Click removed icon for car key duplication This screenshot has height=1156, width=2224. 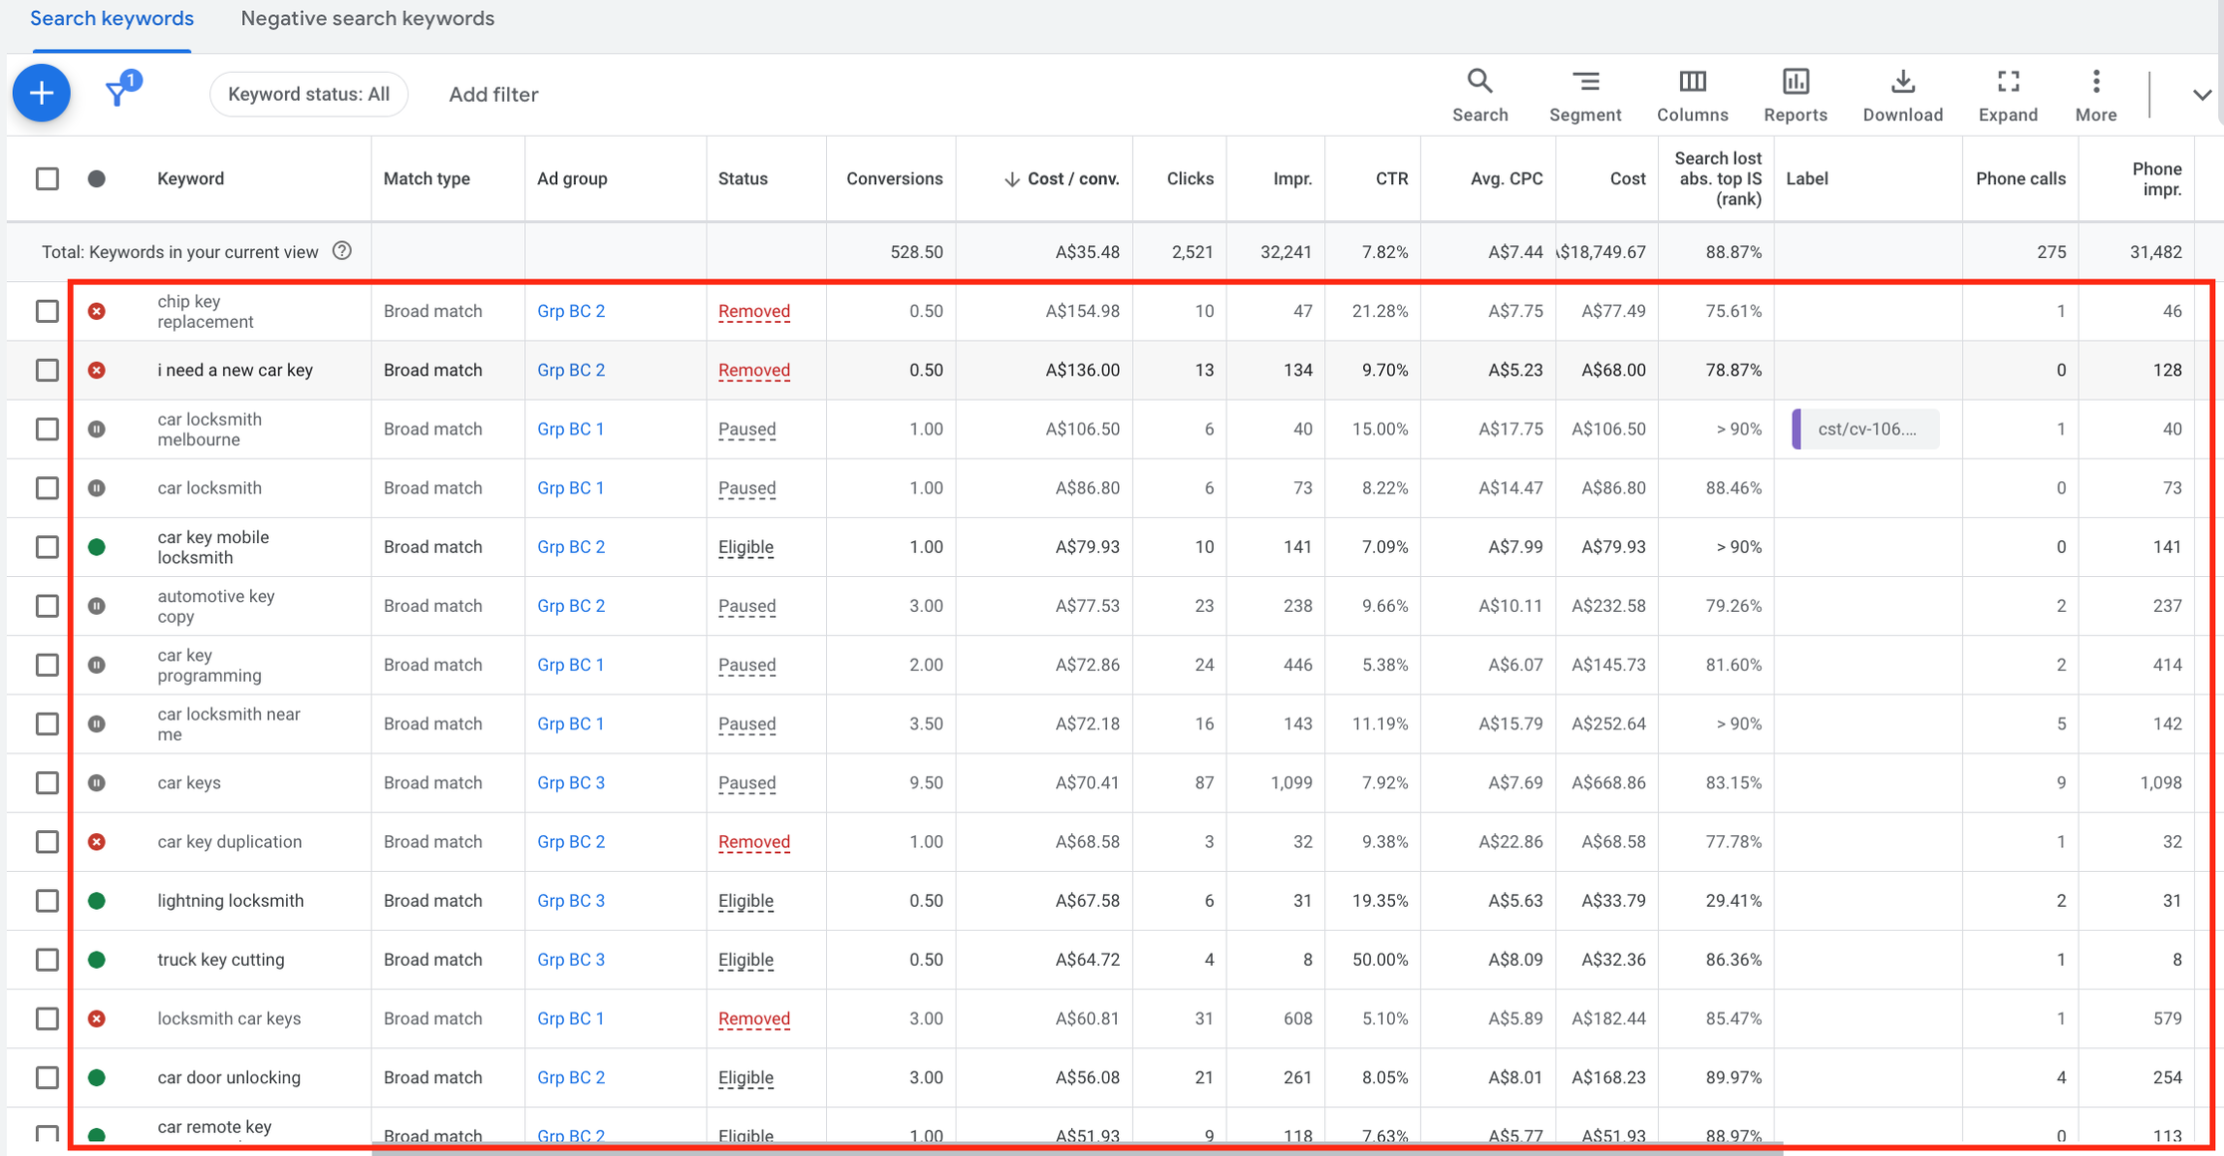(x=97, y=841)
